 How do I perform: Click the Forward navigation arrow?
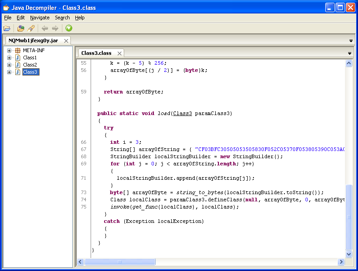55,28
